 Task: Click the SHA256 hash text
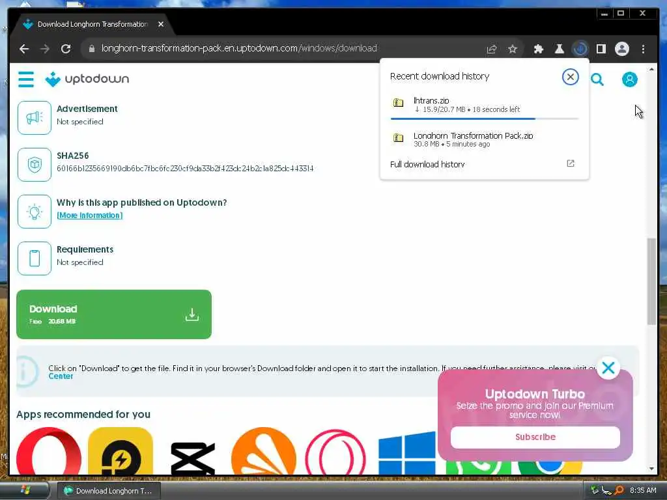[x=185, y=169]
